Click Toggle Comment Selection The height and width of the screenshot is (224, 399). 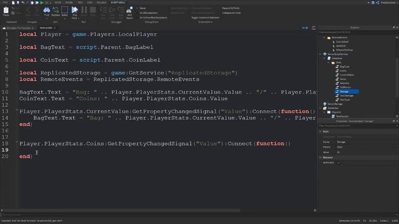(205, 17)
